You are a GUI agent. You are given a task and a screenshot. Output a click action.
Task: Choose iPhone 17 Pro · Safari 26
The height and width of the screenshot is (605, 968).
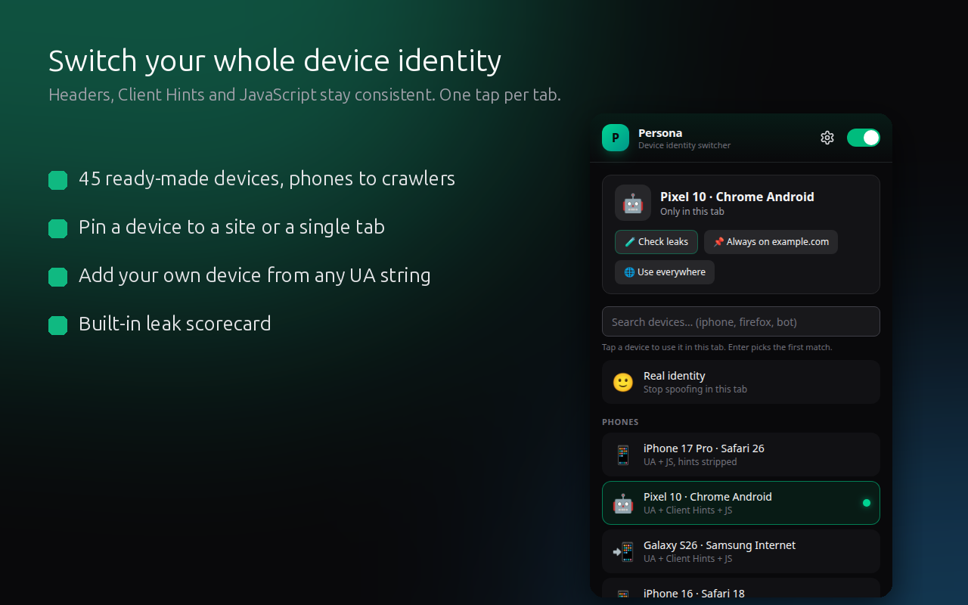[x=741, y=455]
